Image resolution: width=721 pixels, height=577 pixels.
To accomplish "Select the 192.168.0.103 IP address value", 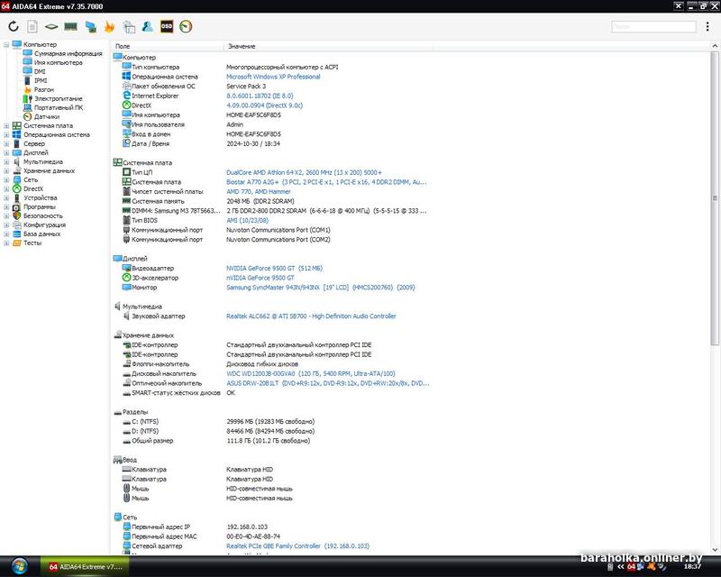I will point(247,527).
